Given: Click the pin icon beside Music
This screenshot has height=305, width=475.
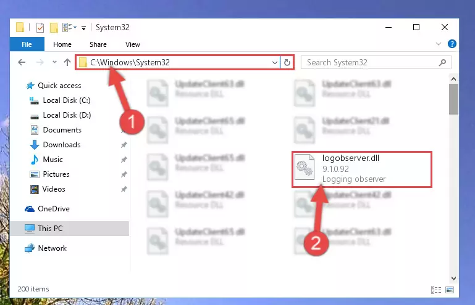Looking at the screenshot, I should (124, 160).
